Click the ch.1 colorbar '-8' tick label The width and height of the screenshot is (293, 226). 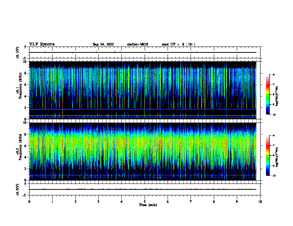pos(273,95)
